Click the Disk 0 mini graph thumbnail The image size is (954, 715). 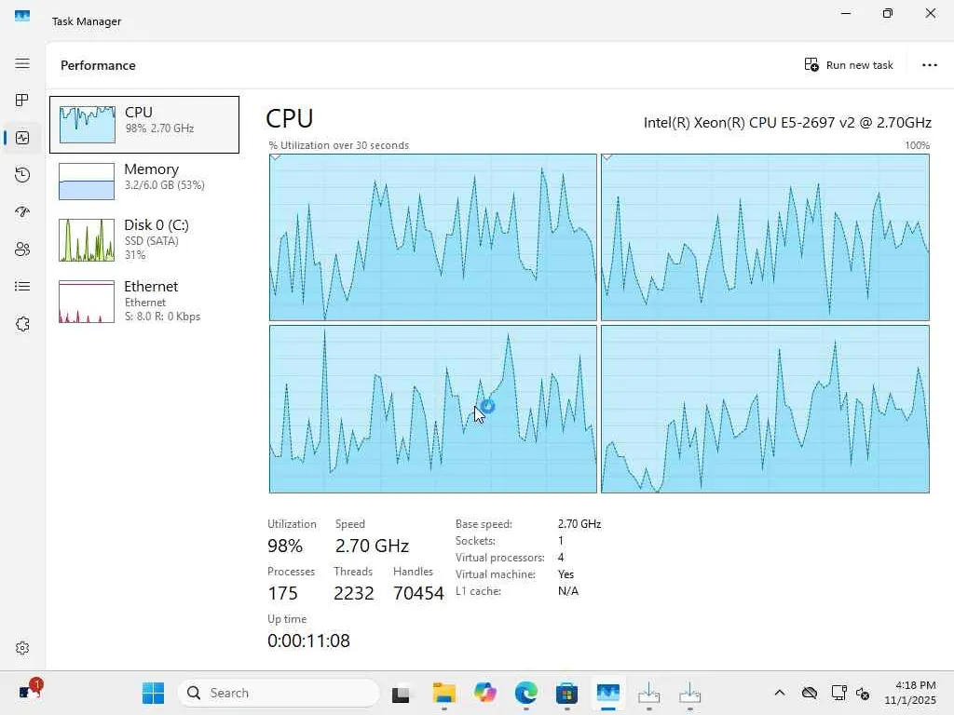tap(87, 240)
